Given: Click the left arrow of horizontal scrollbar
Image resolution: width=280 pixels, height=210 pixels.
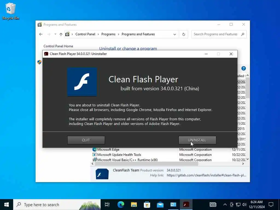Looking at the screenshot, I should click(92, 164).
